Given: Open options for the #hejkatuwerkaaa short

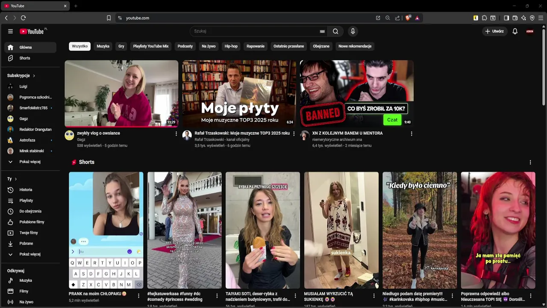Looking at the screenshot, I should [x=217, y=296].
